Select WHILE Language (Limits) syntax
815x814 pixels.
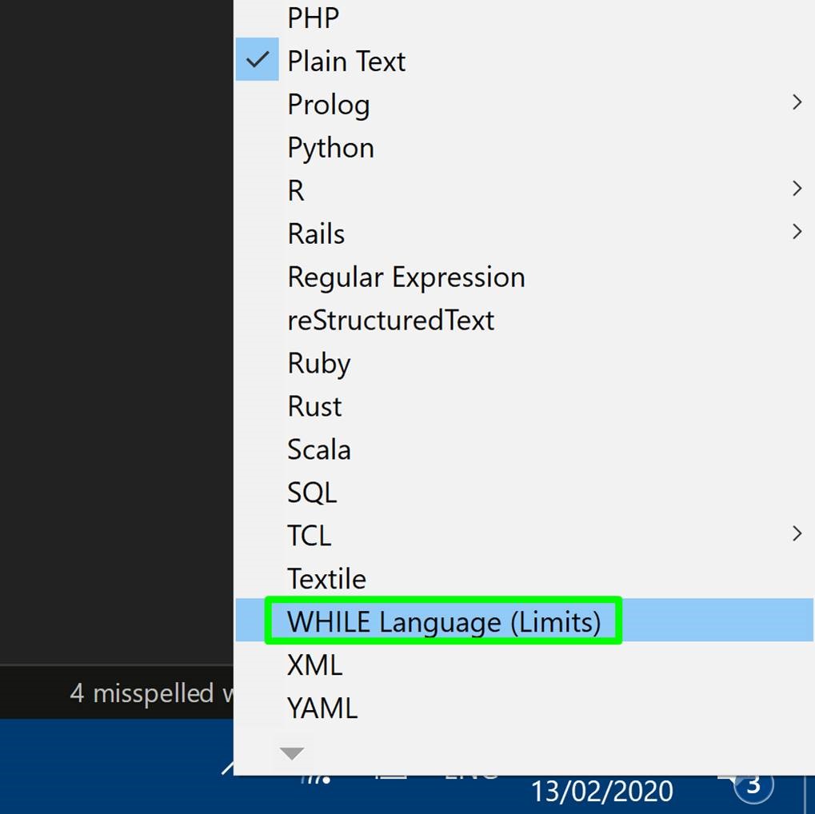(x=524, y=620)
